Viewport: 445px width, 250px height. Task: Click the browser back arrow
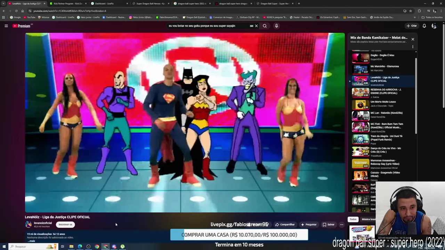click(x=4, y=11)
